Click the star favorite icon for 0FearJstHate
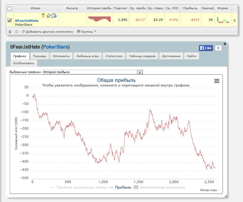Viewport: 243px width, 202px height. coord(49,16)
